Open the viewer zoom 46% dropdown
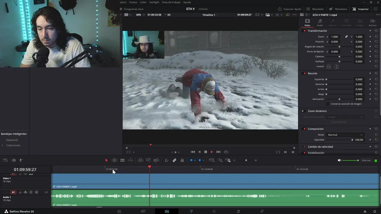The image size is (381, 214). click(140, 15)
